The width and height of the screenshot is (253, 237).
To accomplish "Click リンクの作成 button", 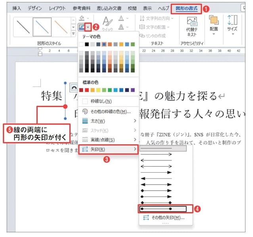I will point(153,36).
